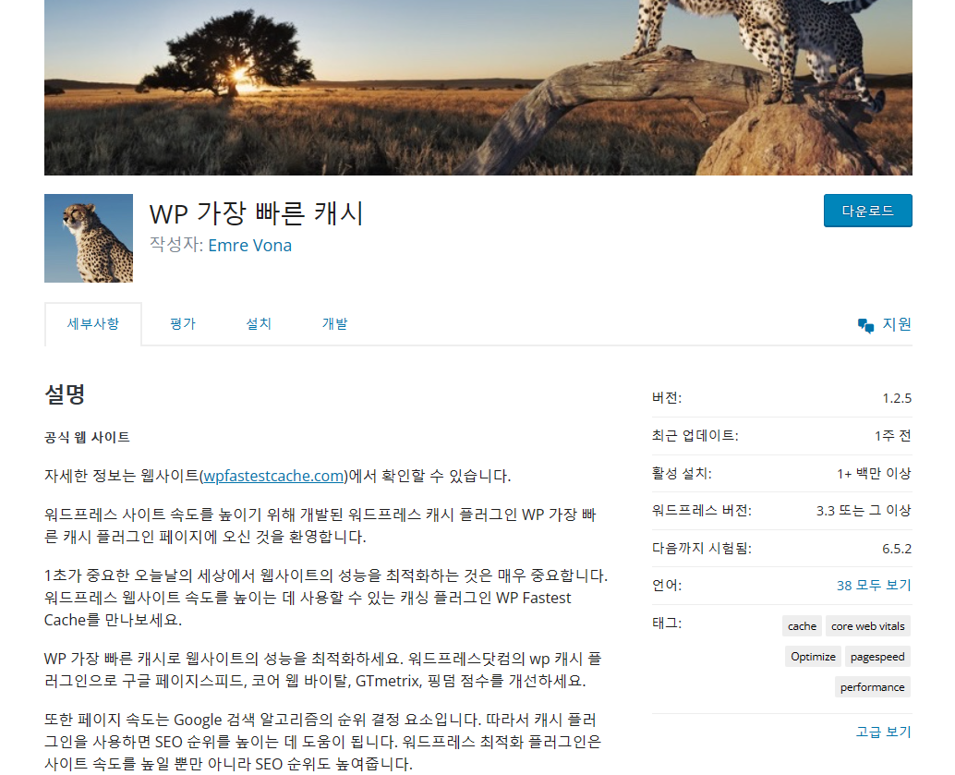Image resolution: width=955 pixels, height=775 pixels.
Task: Click the 태그: label
Action: coord(666,624)
